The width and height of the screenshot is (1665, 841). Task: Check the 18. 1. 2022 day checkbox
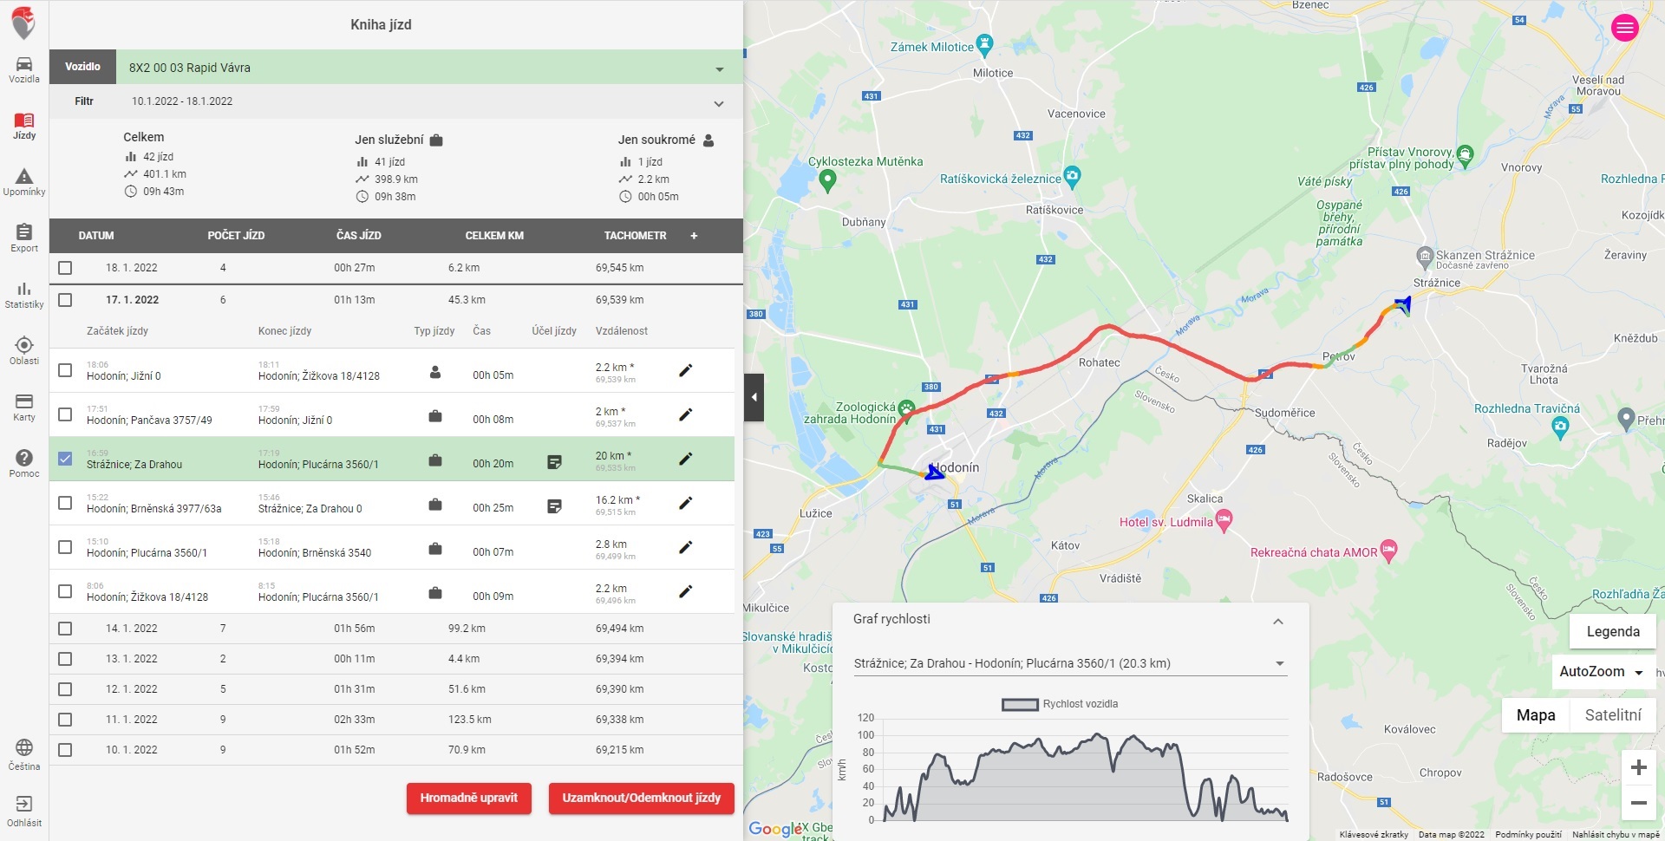[x=65, y=268]
